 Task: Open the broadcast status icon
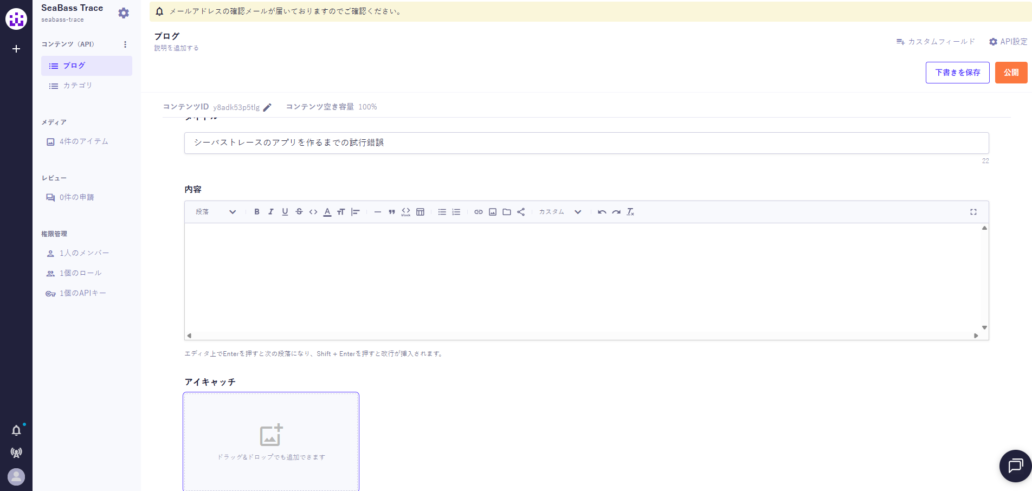click(16, 453)
